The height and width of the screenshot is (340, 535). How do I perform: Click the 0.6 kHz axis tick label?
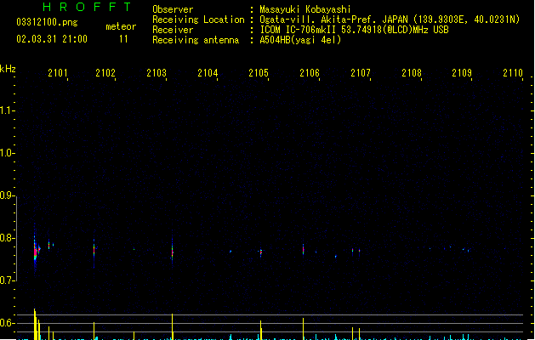coord(6,323)
